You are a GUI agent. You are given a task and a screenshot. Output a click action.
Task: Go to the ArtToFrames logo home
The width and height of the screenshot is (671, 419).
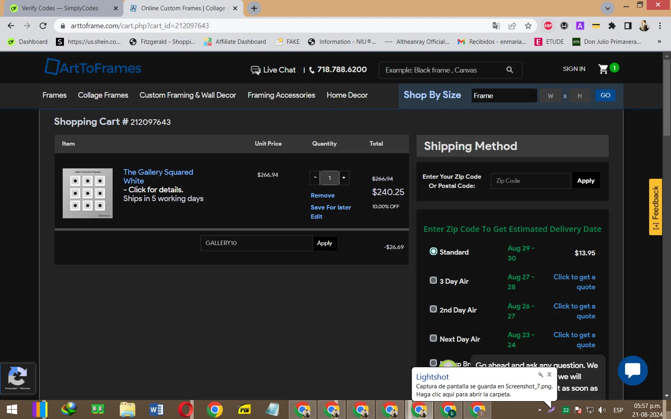93,67
